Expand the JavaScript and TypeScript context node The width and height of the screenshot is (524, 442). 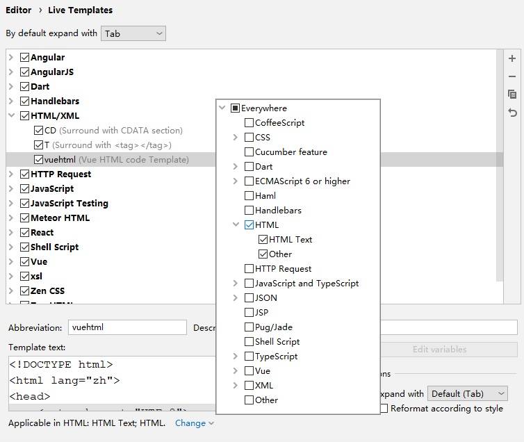[236, 284]
